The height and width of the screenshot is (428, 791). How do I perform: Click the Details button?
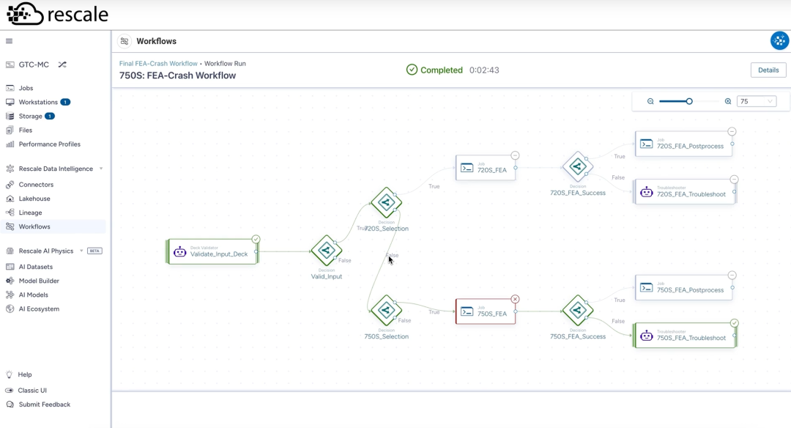coord(768,70)
